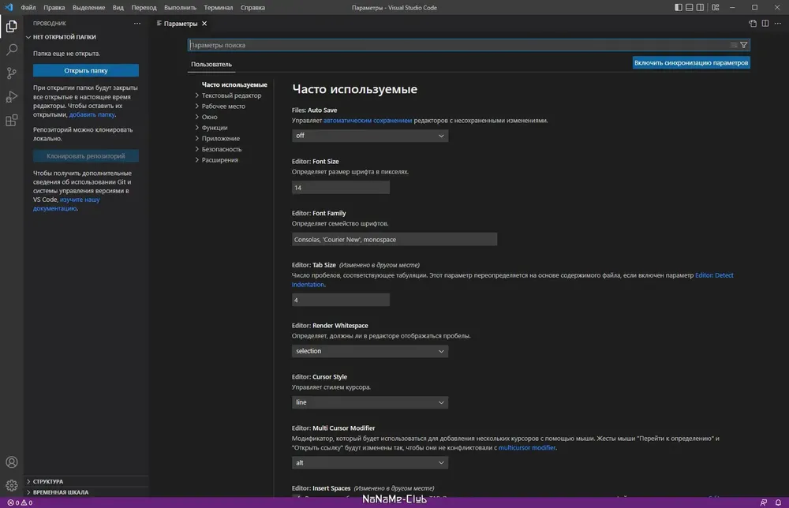789x508 pixels.
Task: Open the Manage gear icon
Action: click(x=12, y=485)
